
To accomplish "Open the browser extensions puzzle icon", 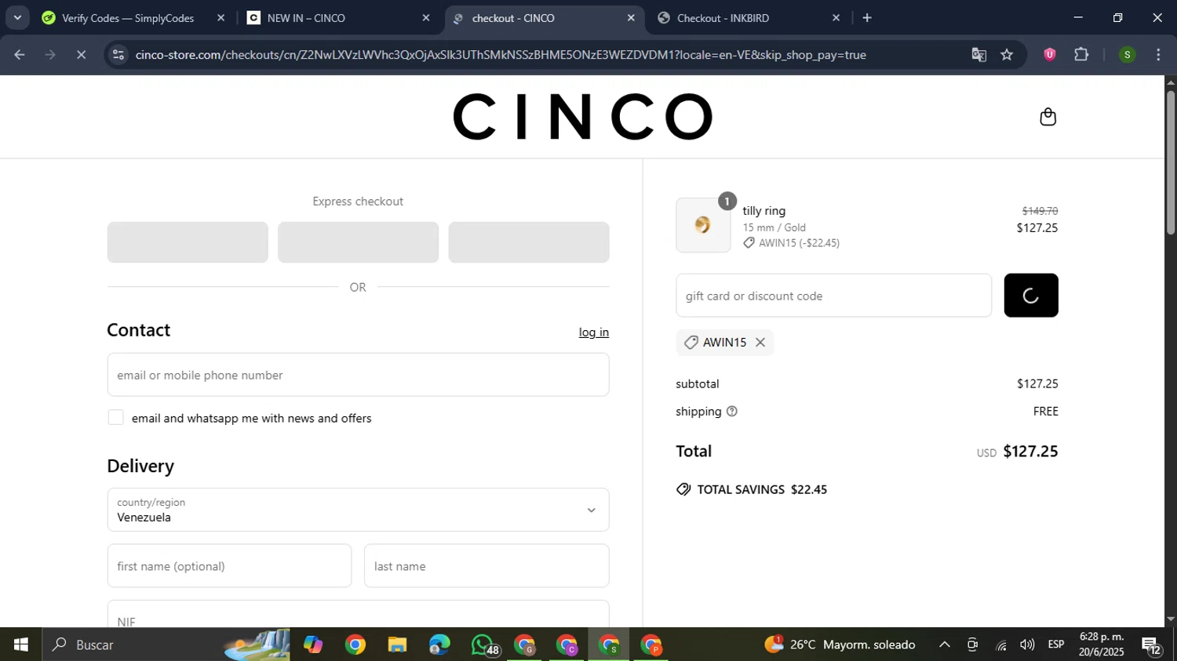I will [x=1081, y=55].
